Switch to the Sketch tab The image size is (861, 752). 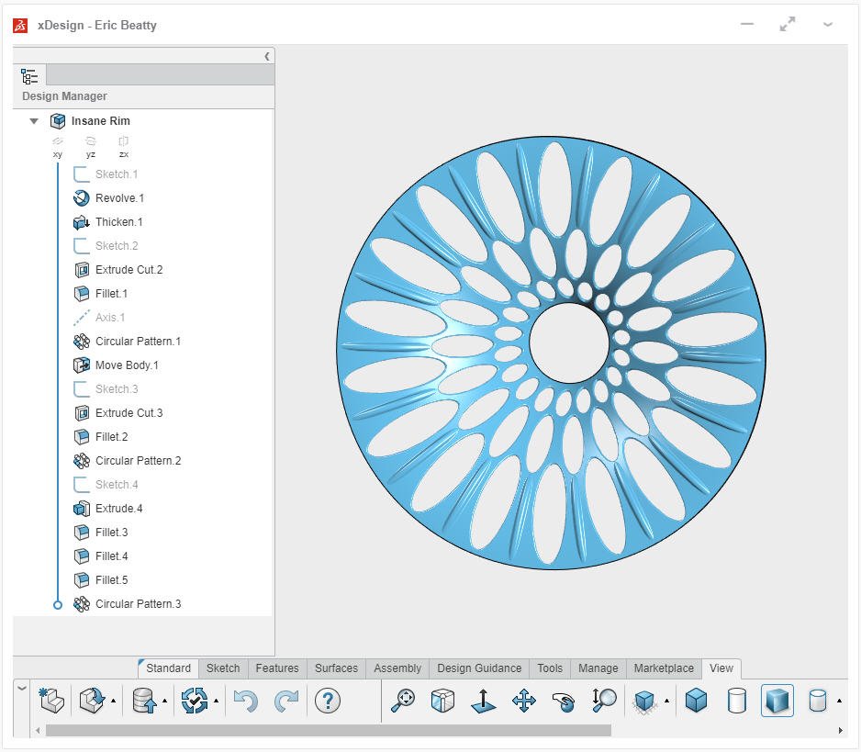(222, 668)
